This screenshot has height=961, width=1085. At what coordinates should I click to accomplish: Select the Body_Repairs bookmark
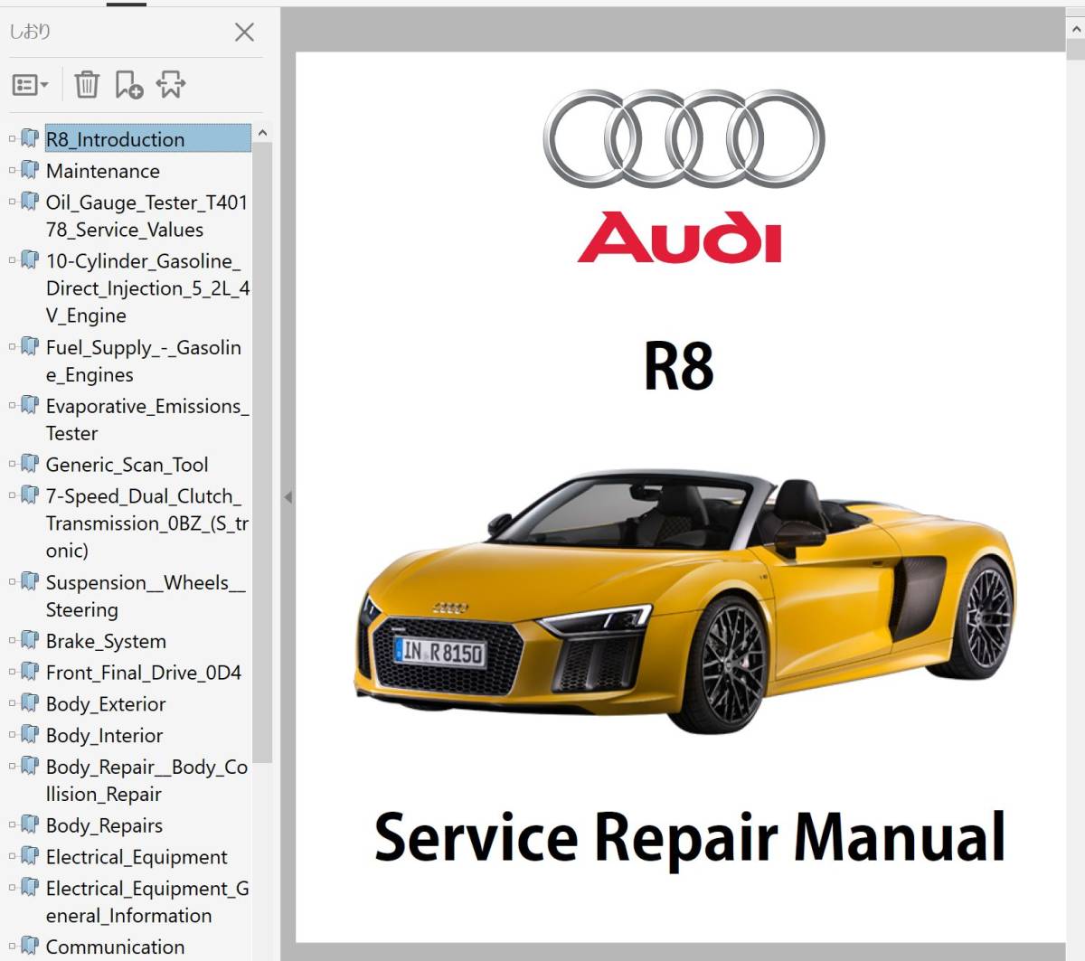pos(105,825)
